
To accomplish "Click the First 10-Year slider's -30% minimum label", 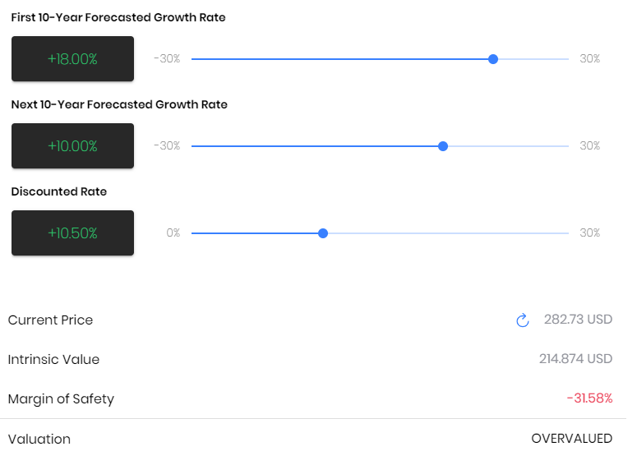I will click(167, 59).
